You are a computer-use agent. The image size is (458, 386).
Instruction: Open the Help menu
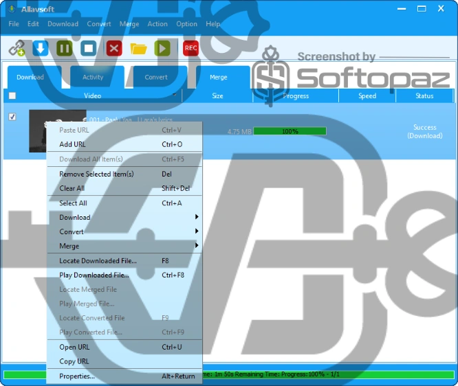pyautogui.click(x=212, y=24)
